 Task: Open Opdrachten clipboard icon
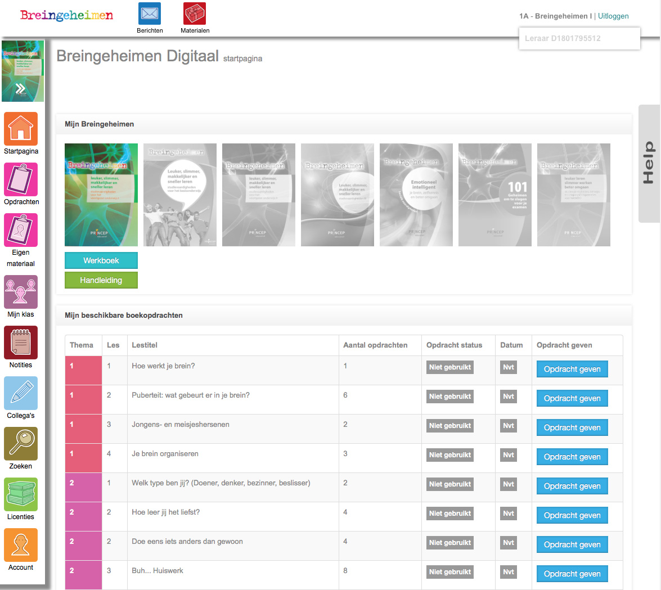pos(21,179)
